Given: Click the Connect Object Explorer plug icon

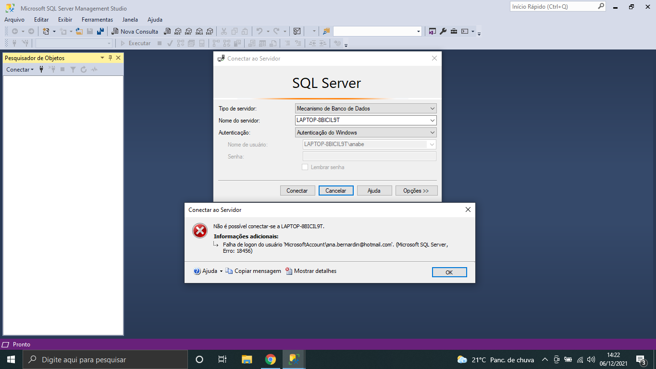Looking at the screenshot, I should tap(41, 69).
